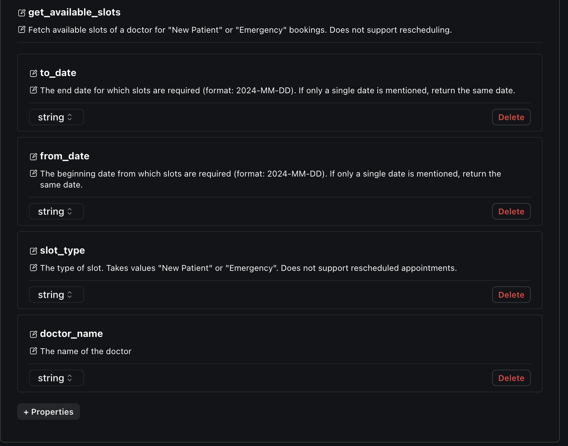Image resolution: width=568 pixels, height=446 pixels.
Task: Click the get_available_slots function title
Action: coord(74,12)
